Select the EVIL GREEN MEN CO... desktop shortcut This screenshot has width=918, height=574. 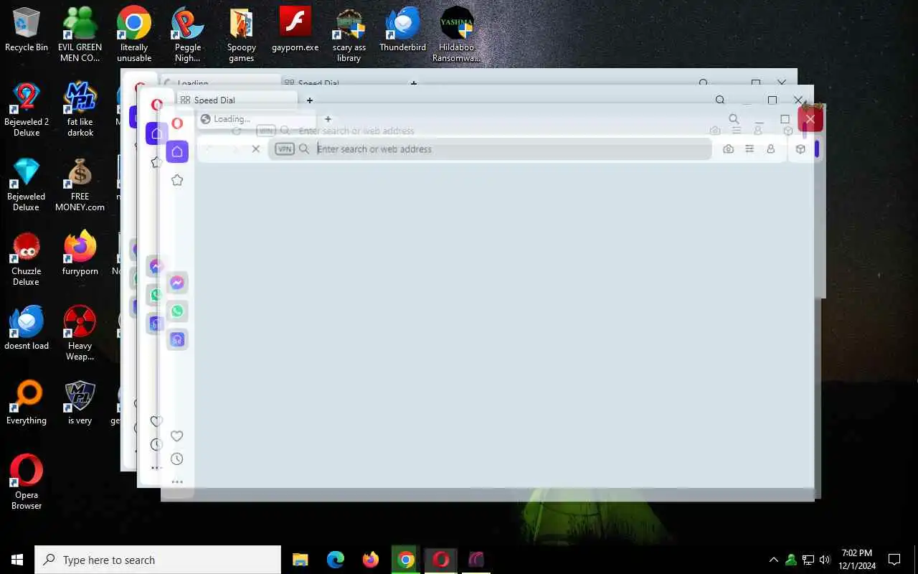(x=80, y=34)
